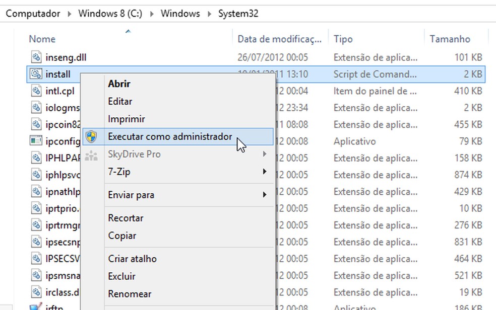Select the inseng.dll file name
This screenshot has width=496, height=310.
[66, 57]
